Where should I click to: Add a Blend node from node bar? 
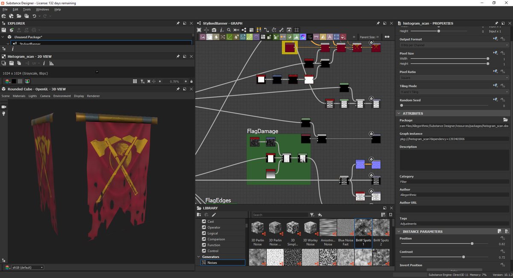[209, 37]
